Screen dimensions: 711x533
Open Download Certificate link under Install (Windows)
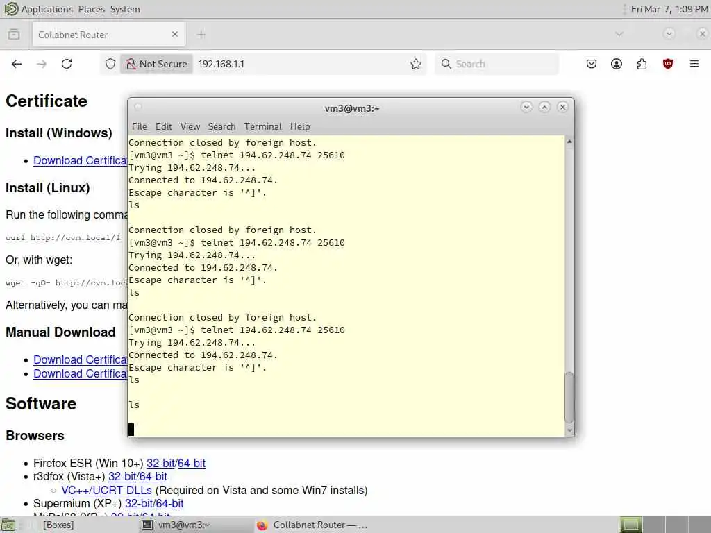80,160
